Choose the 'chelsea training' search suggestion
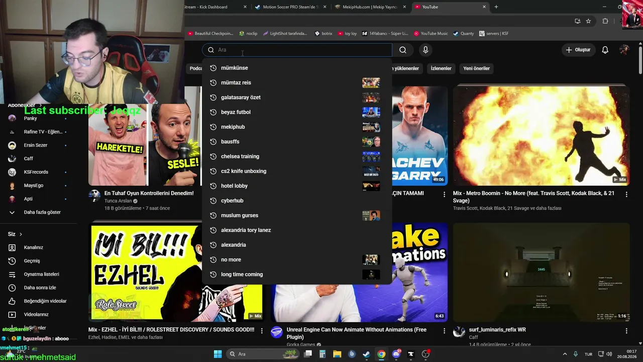Viewport: 643px width, 362px height. click(x=297, y=156)
